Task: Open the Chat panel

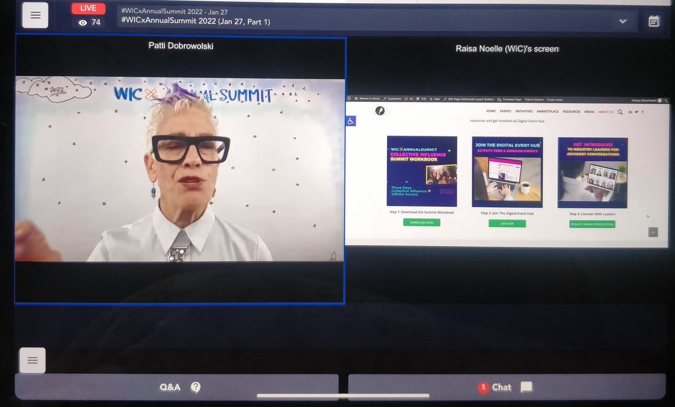Action: (508, 387)
